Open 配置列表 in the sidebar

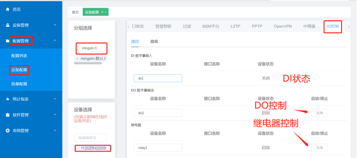click(19, 56)
